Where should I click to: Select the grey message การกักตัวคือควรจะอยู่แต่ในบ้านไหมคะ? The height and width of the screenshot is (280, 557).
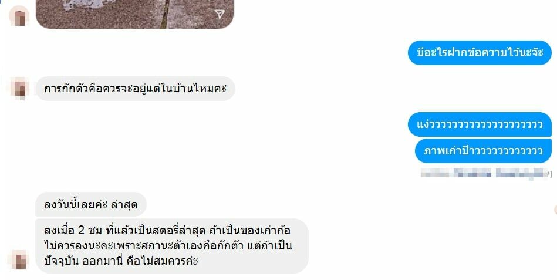135,89
